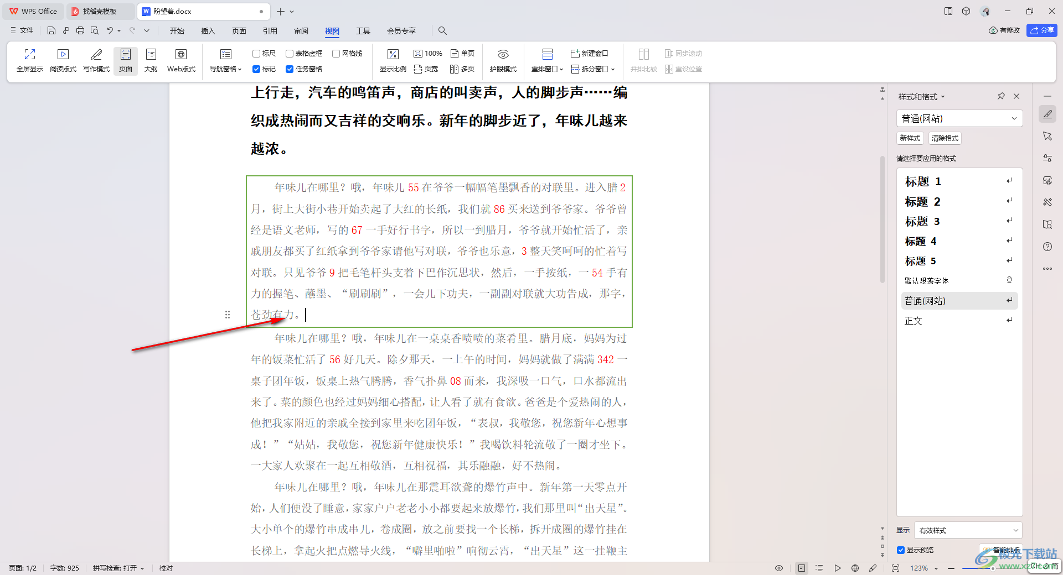1063x575 pixels.
Task: Click the document vertical scrollbar thumb
Action: pos(883,219)
